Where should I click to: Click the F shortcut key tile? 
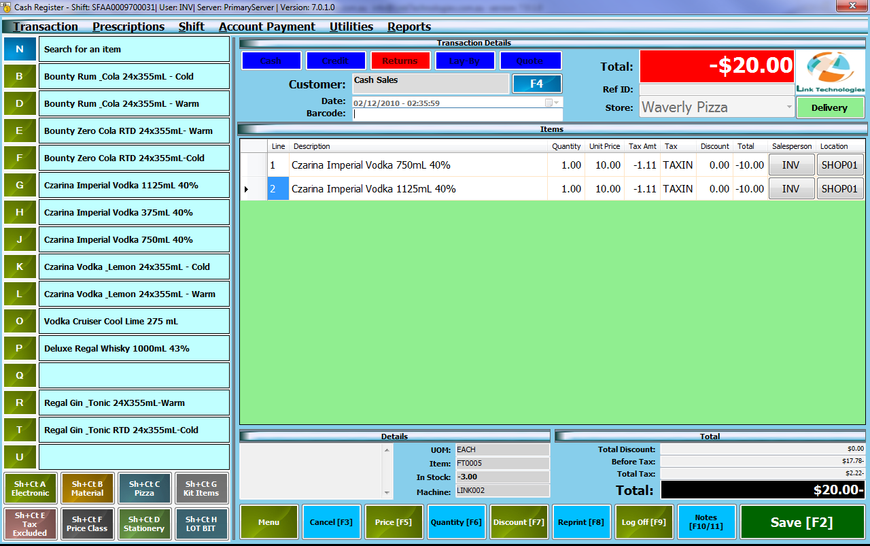(20, 158)
